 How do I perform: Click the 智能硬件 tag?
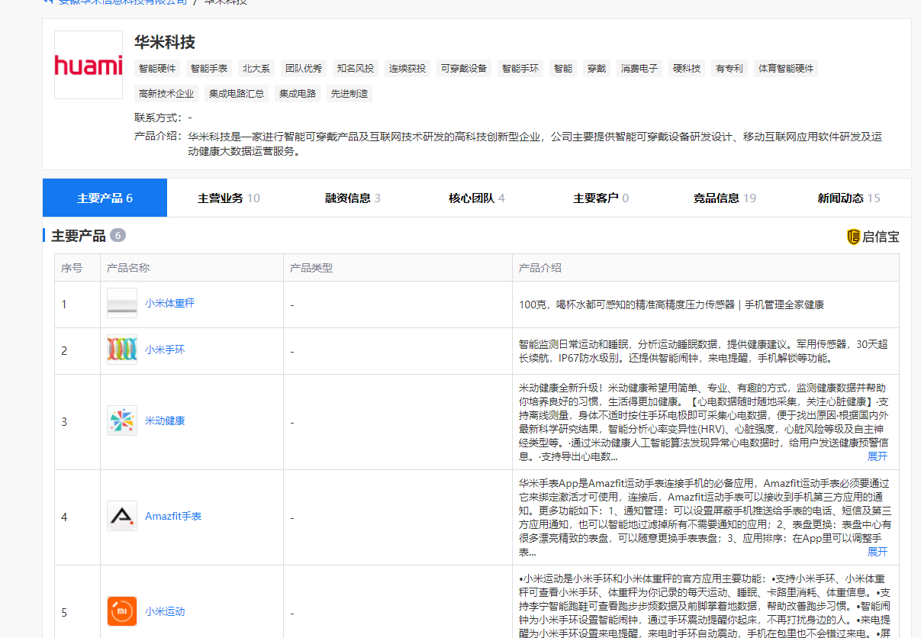click(x=157, y=68)
